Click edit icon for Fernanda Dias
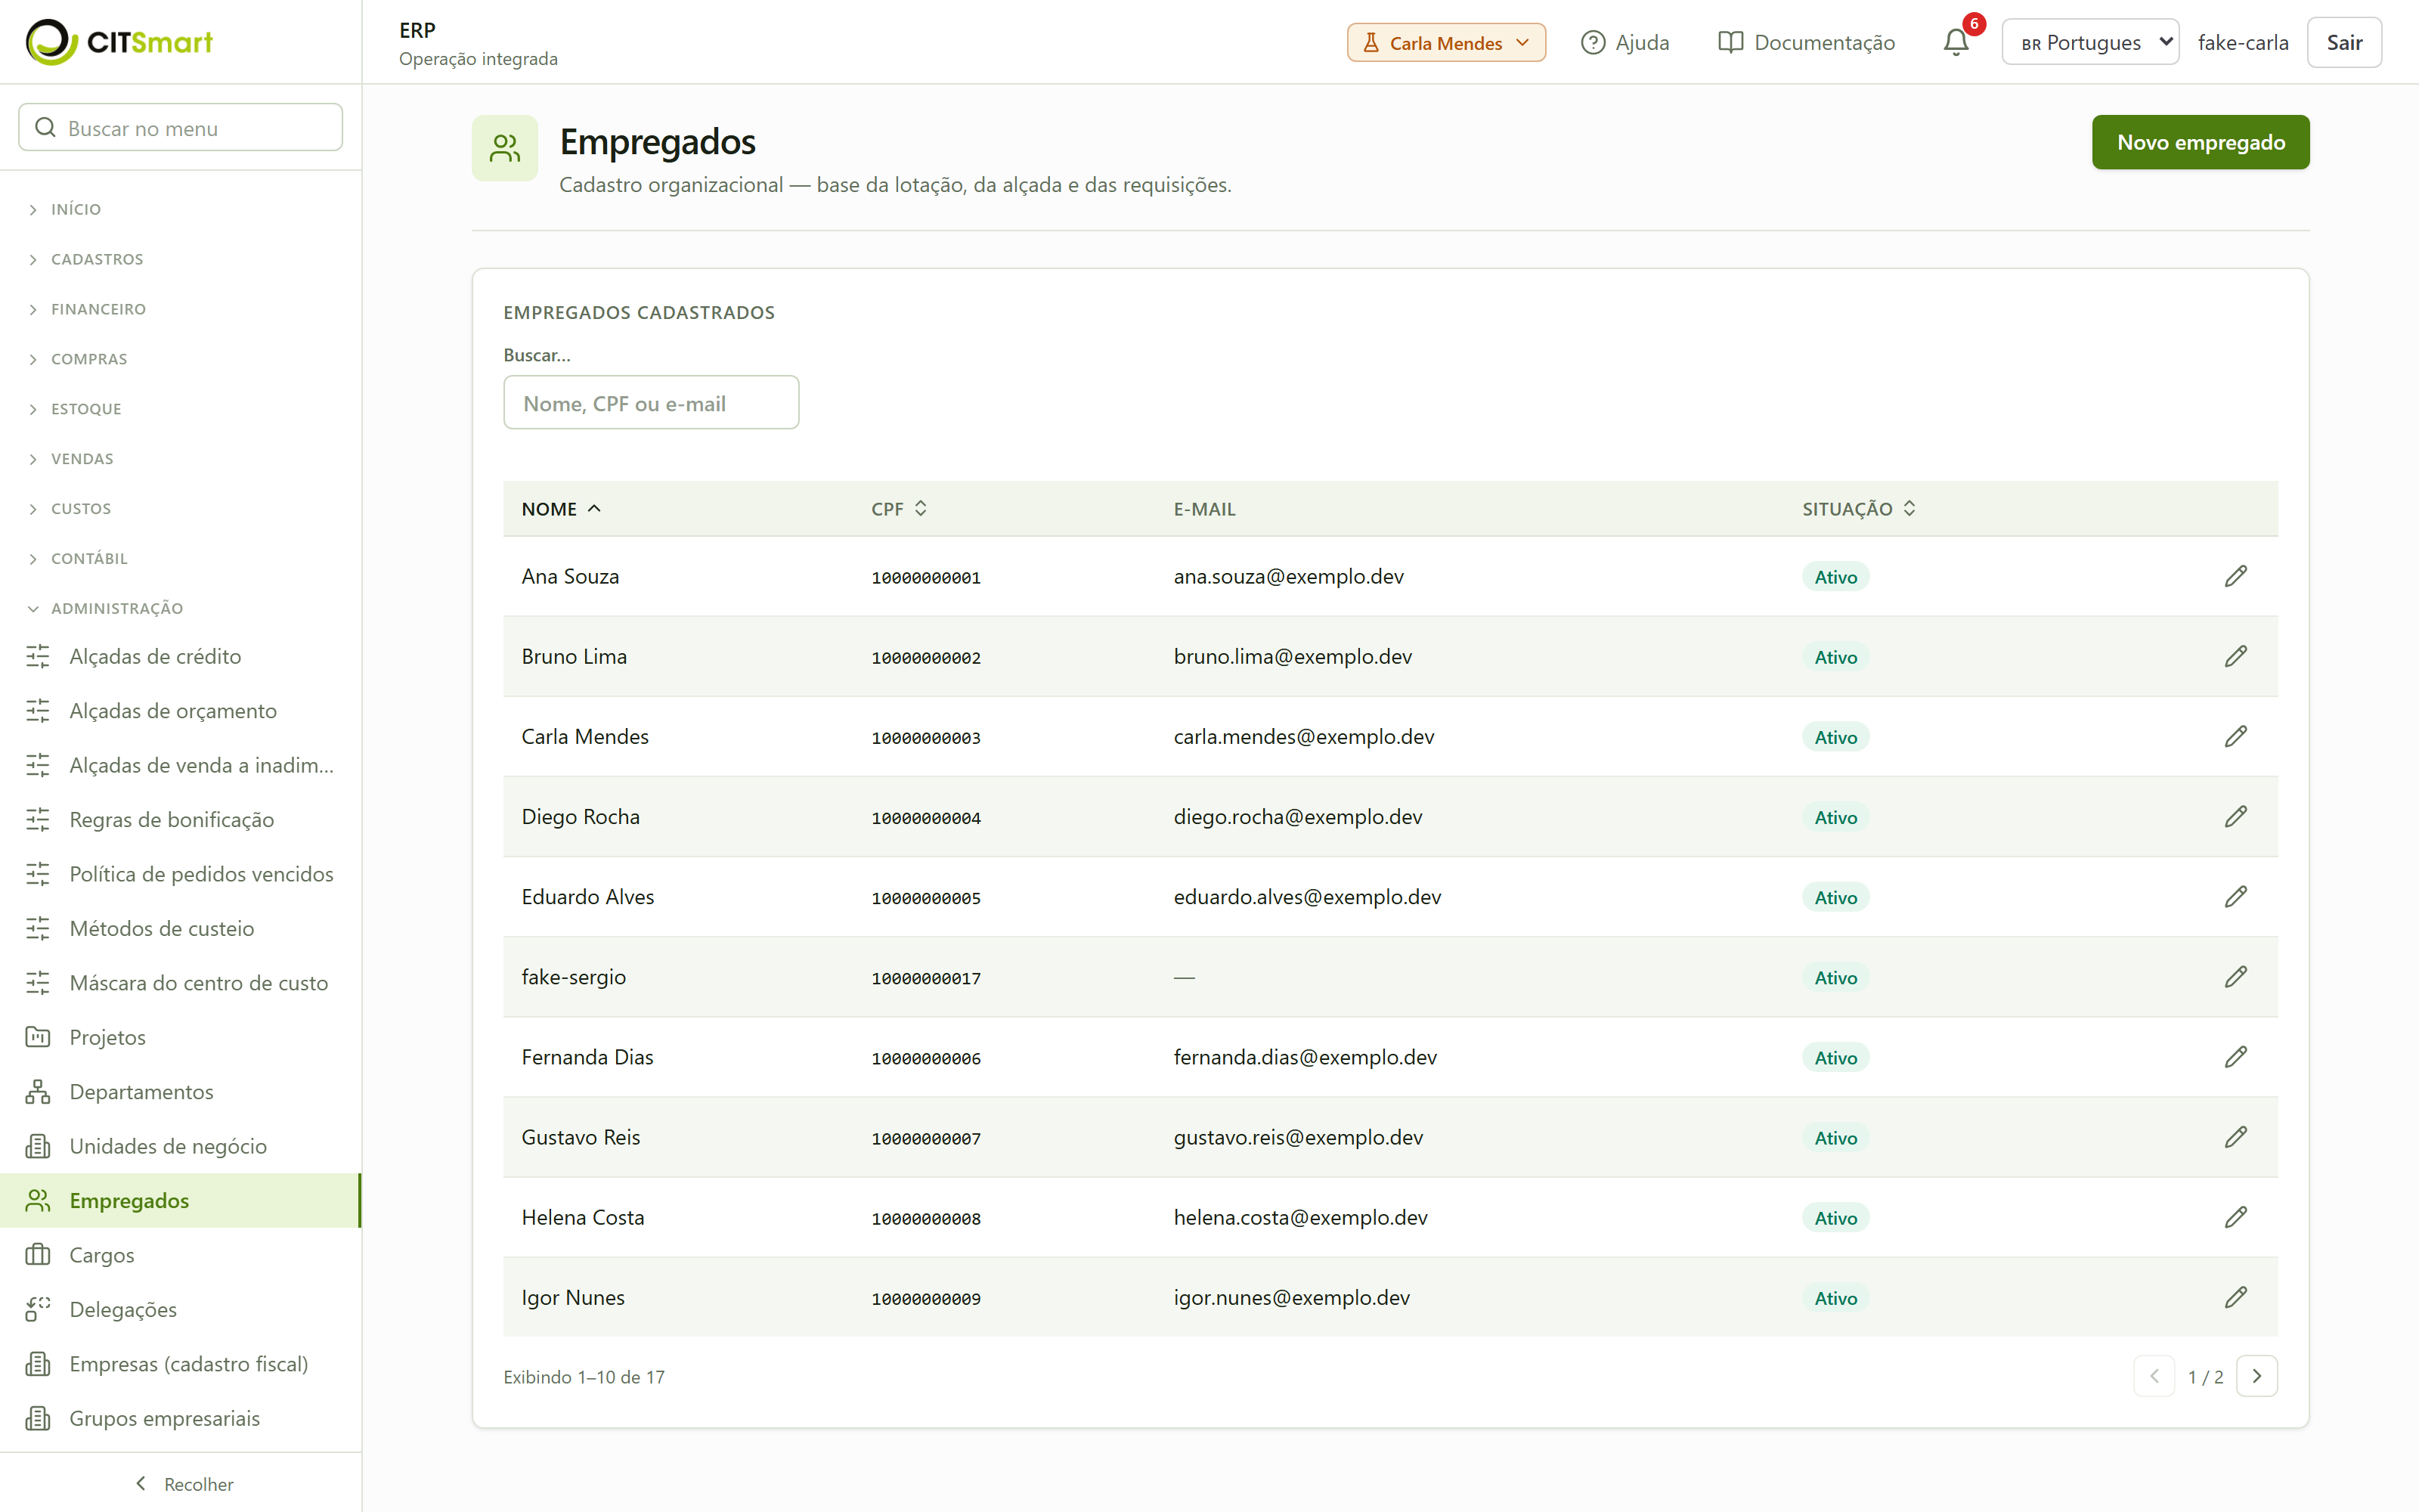This screenshot has height=1512, width=2419. [x=2235, y=1057]
